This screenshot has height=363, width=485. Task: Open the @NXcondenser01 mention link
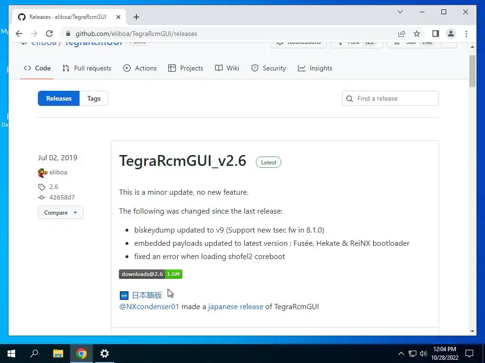click(x=149, y=306)
